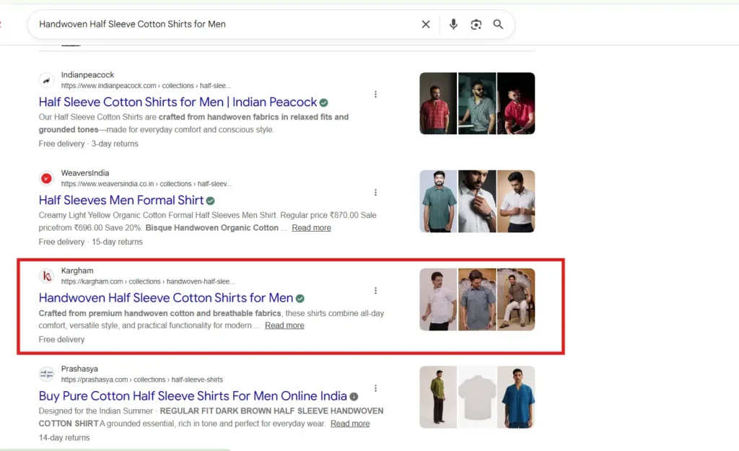Viewport: 739px width, 451px height.
Task: Open WeaversIndia white shirt with trousers thumbnail
Action: [516, 201]
